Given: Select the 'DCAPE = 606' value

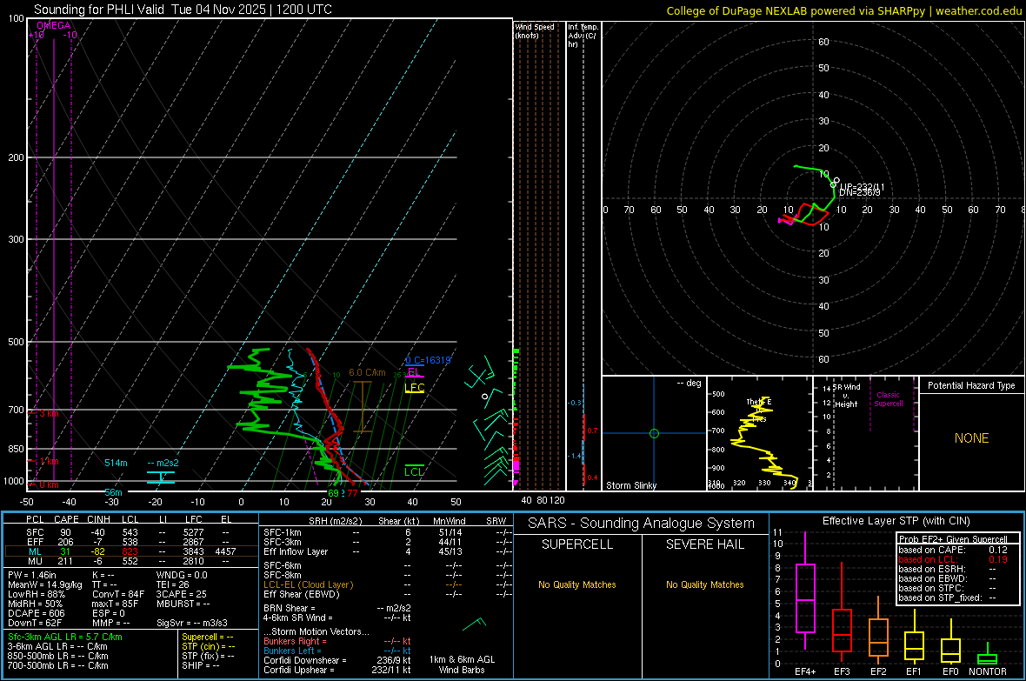Looking at the screenshot, I should [x=36, y=613].
